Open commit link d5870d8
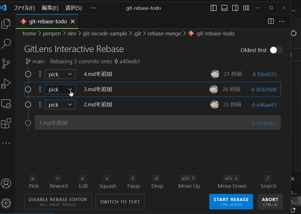This screenshot has width=301, height=214. tap(264, 89)
